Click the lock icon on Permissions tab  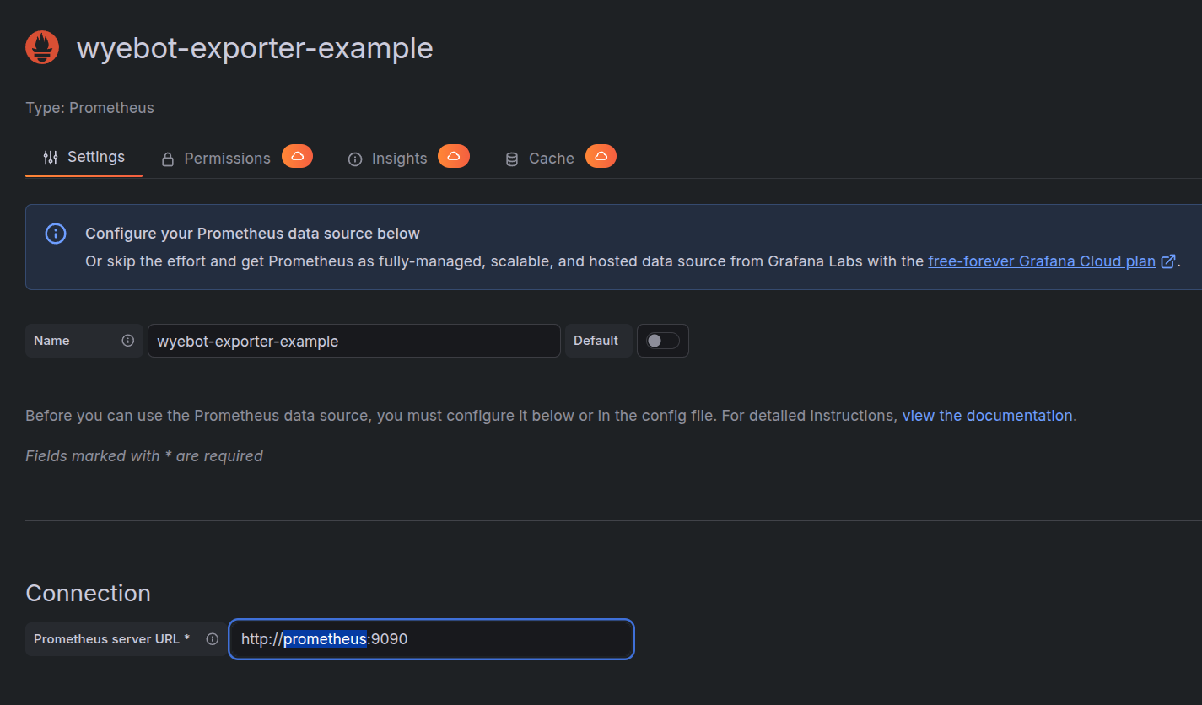[x=168, y=159]
